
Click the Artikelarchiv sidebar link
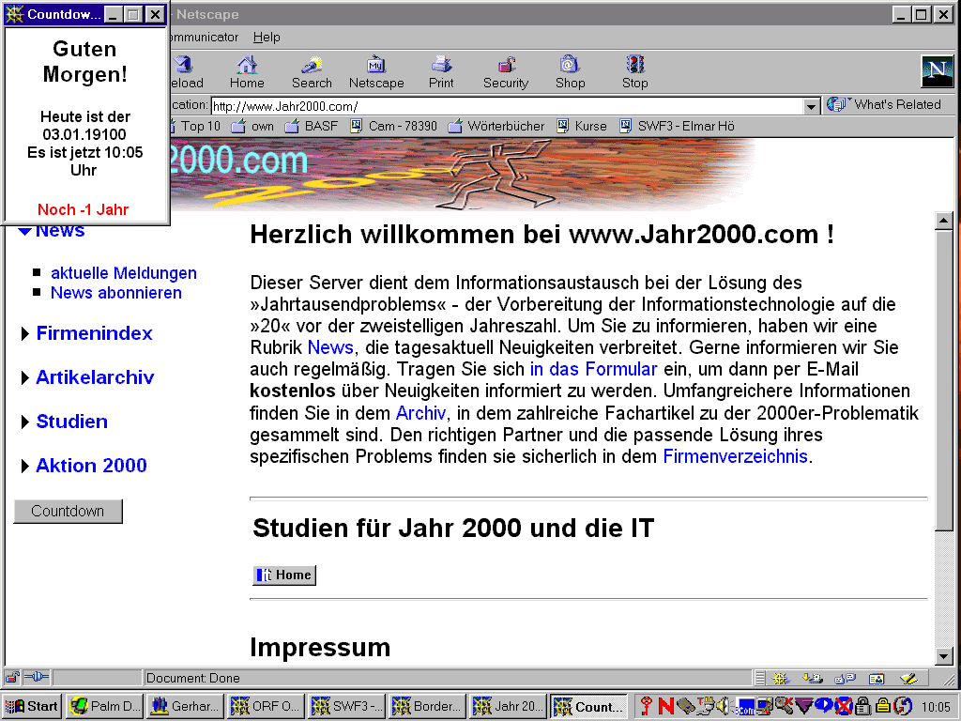[x=95, y=377]
